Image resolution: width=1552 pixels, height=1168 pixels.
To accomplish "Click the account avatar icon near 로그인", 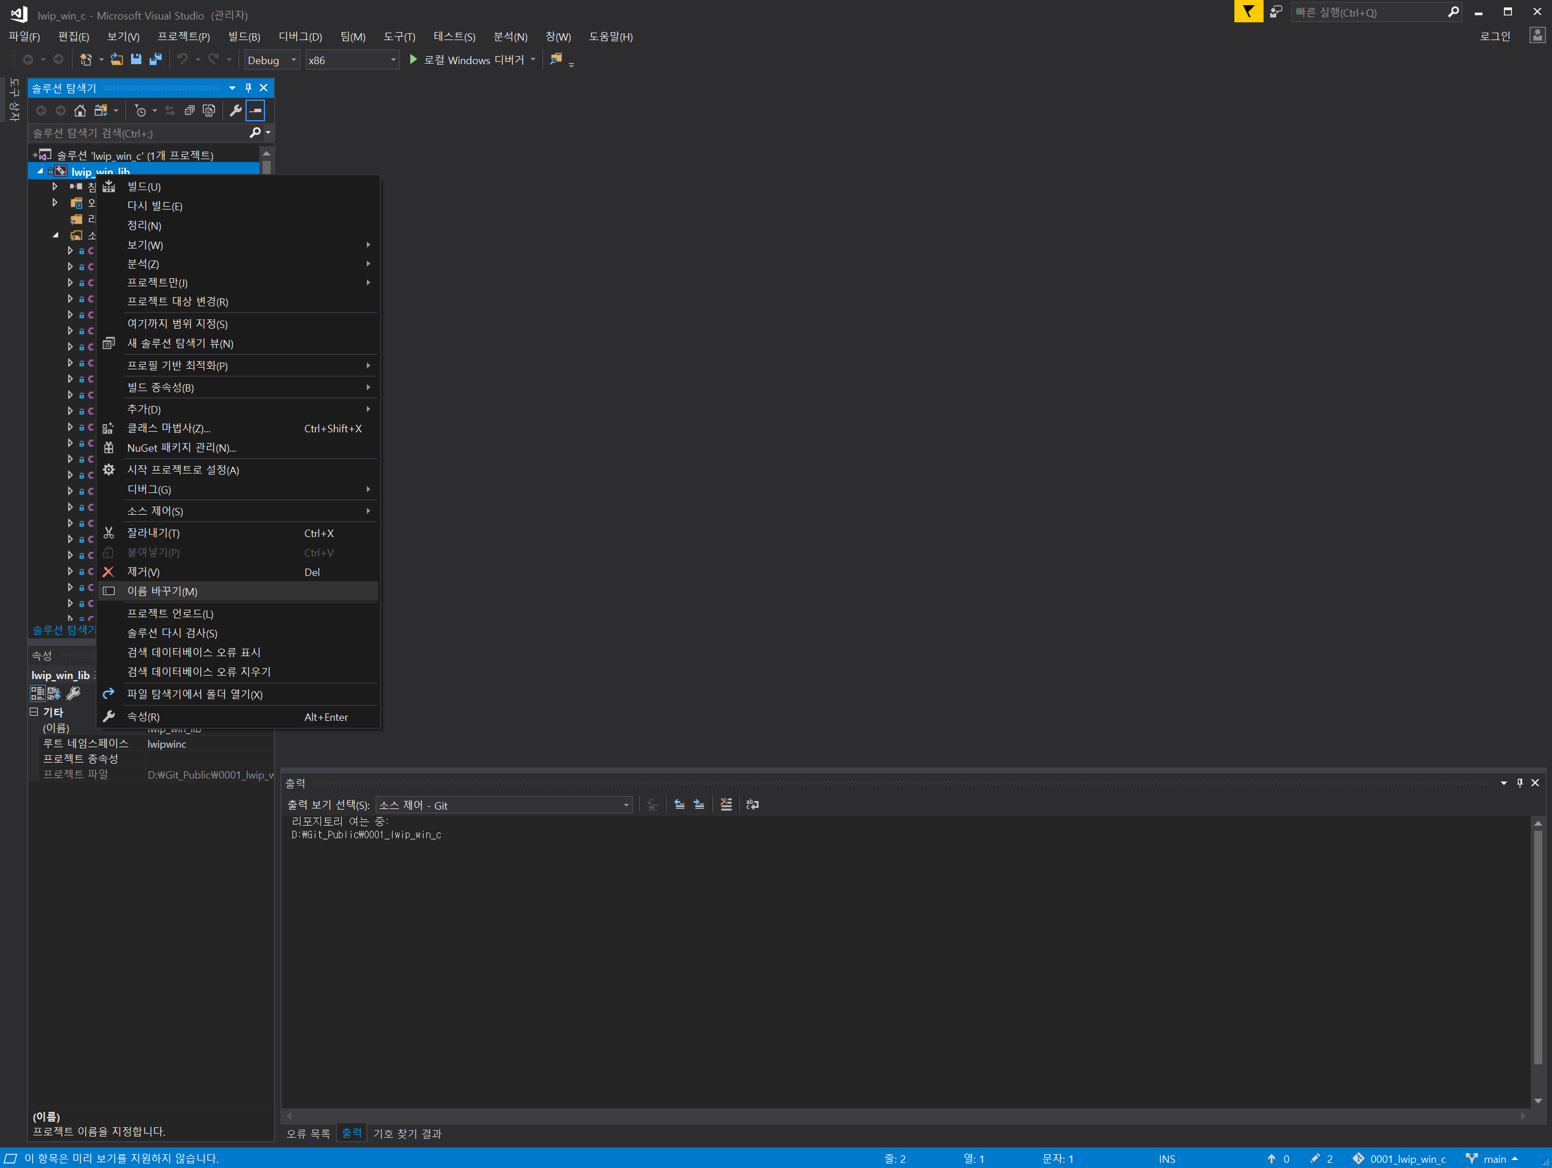I will click(x=1537, y=35).
